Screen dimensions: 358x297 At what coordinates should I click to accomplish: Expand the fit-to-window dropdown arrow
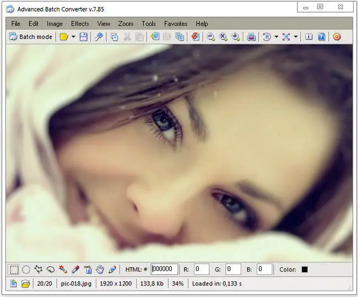tap(296, 37)
